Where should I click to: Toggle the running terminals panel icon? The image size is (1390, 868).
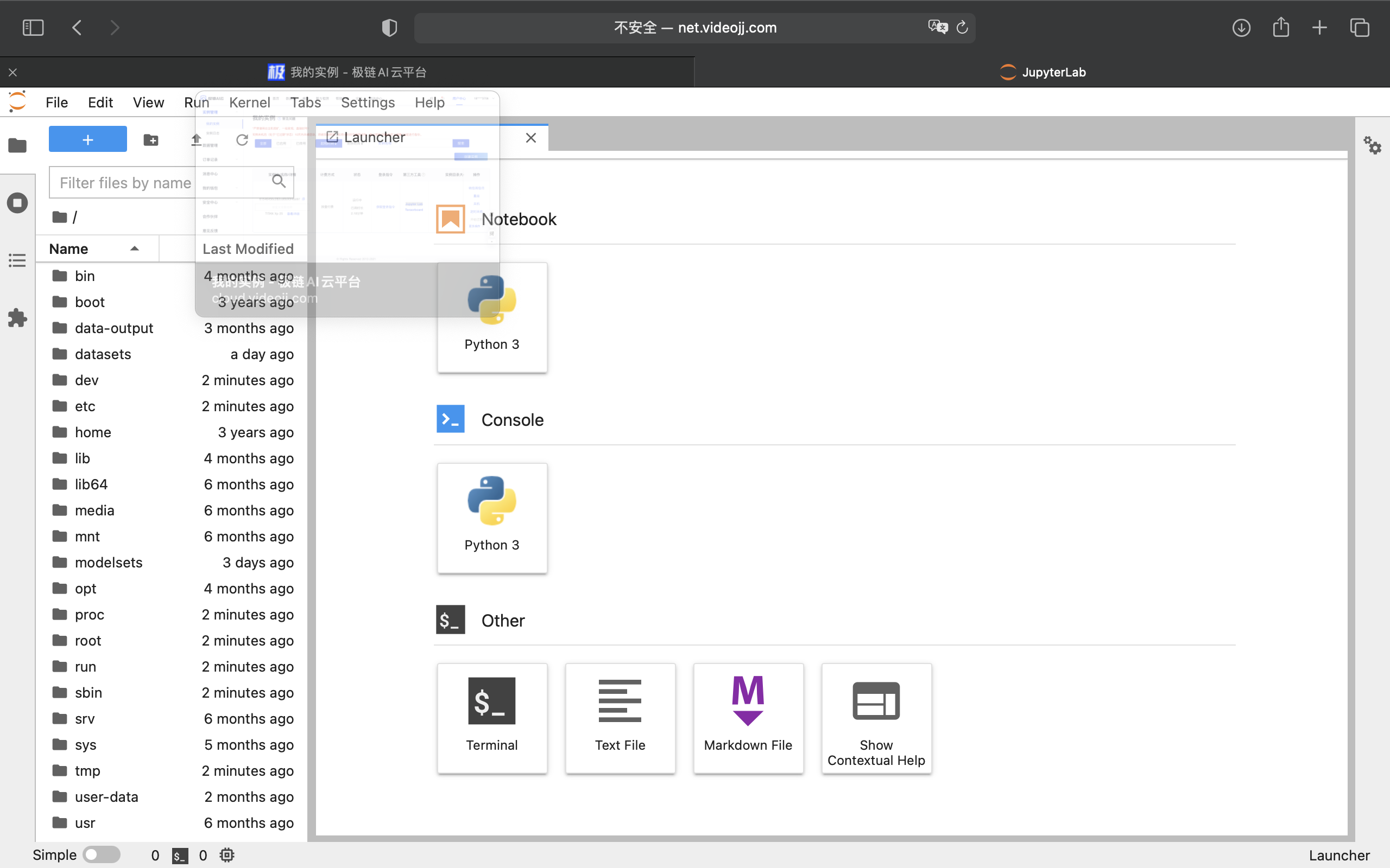point(17,203)
